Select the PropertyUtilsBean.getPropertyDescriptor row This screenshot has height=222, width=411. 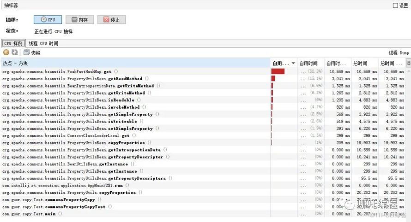204,157
